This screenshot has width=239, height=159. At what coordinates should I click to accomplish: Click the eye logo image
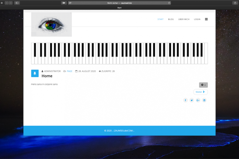point(51,25)
